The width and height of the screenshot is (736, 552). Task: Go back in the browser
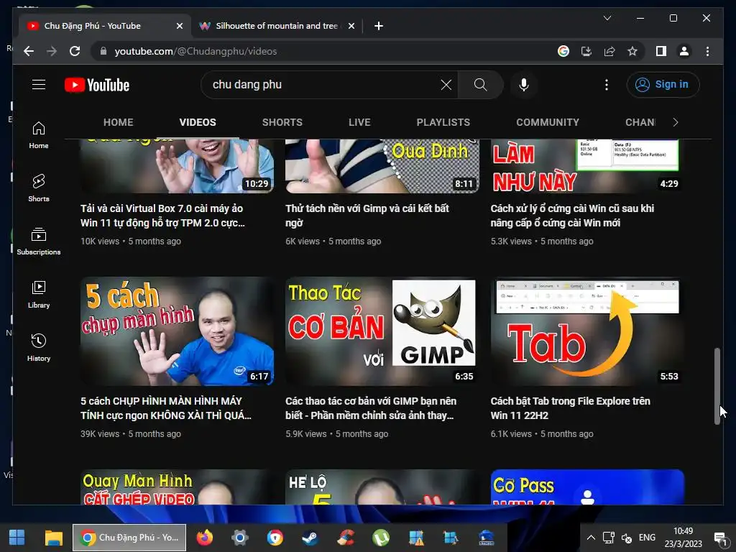click(29, 51)
